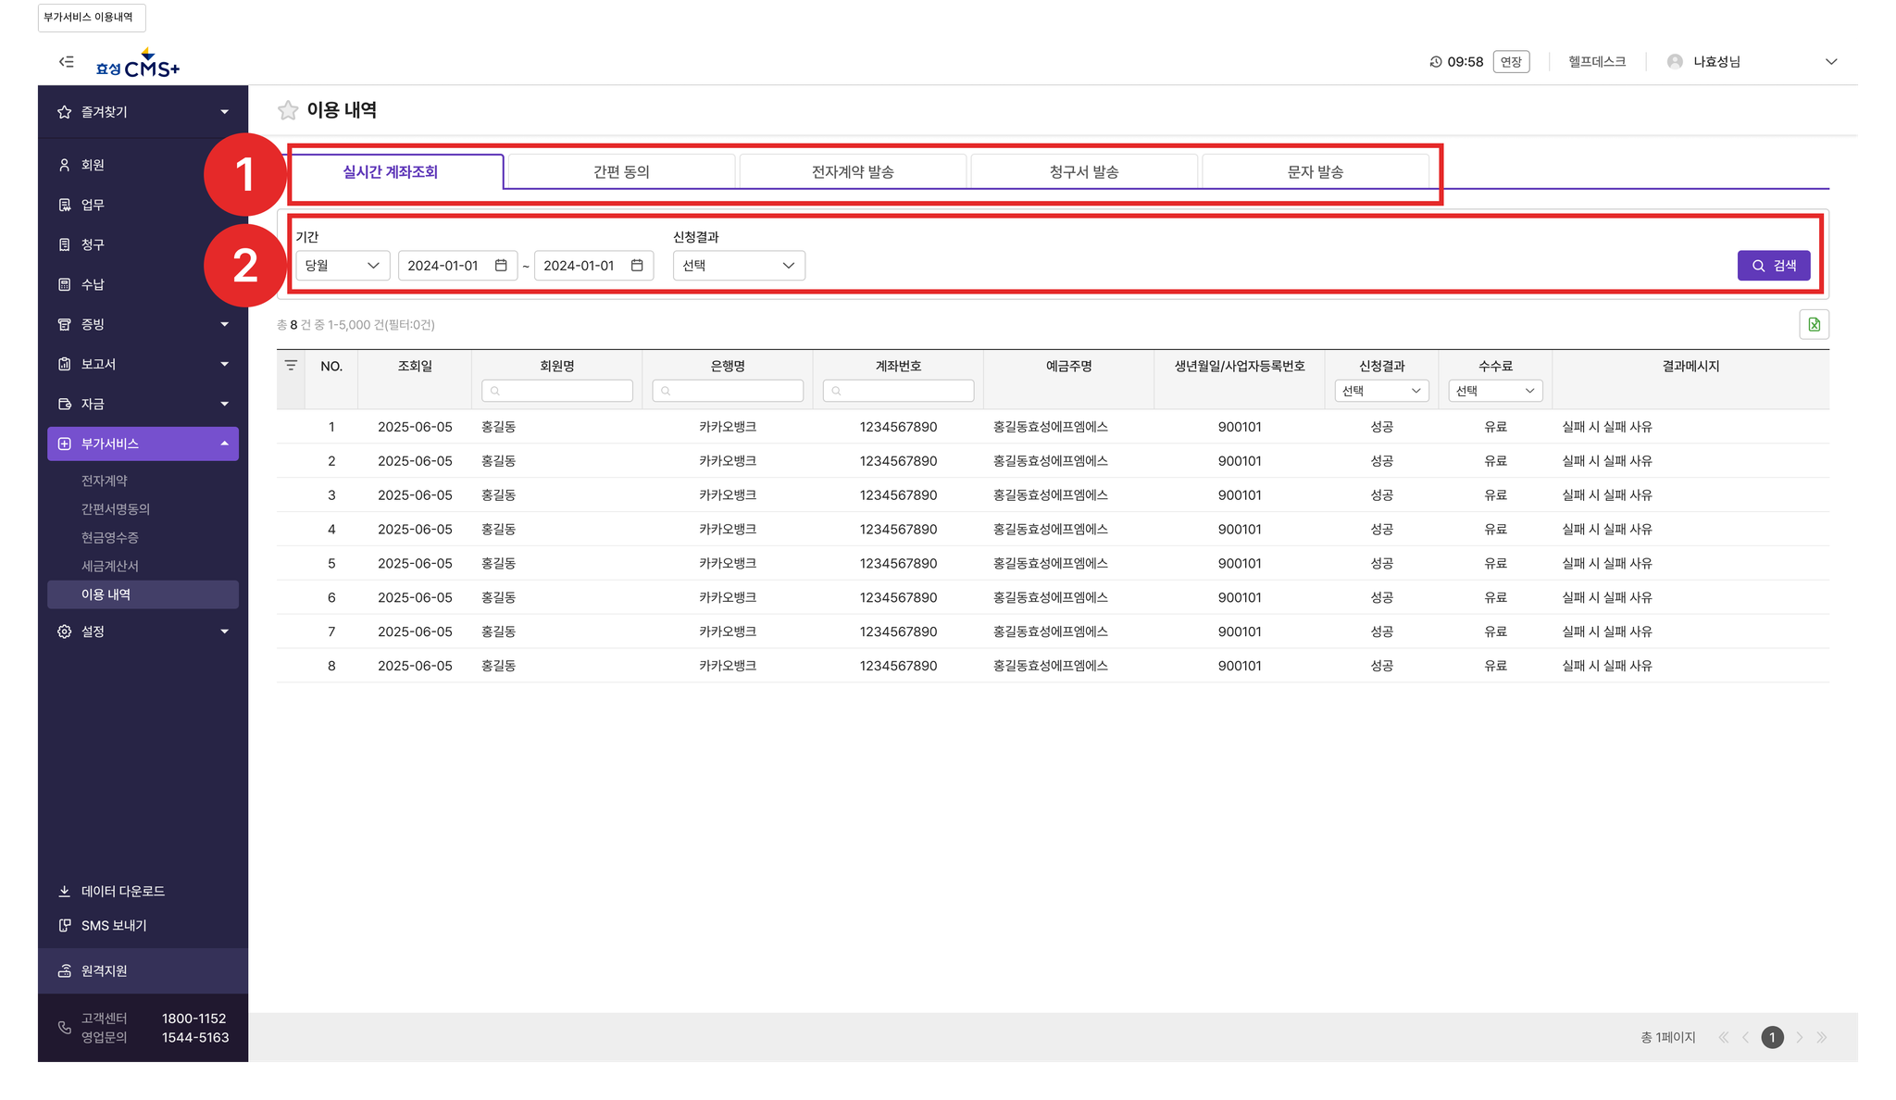Open 원격지원 remote support
The height and width of the screenshot is (1100, 1896).
(143, 971)
